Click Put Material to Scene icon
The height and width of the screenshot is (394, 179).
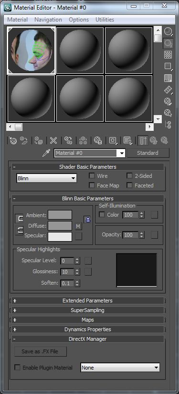tap(24, 140)
